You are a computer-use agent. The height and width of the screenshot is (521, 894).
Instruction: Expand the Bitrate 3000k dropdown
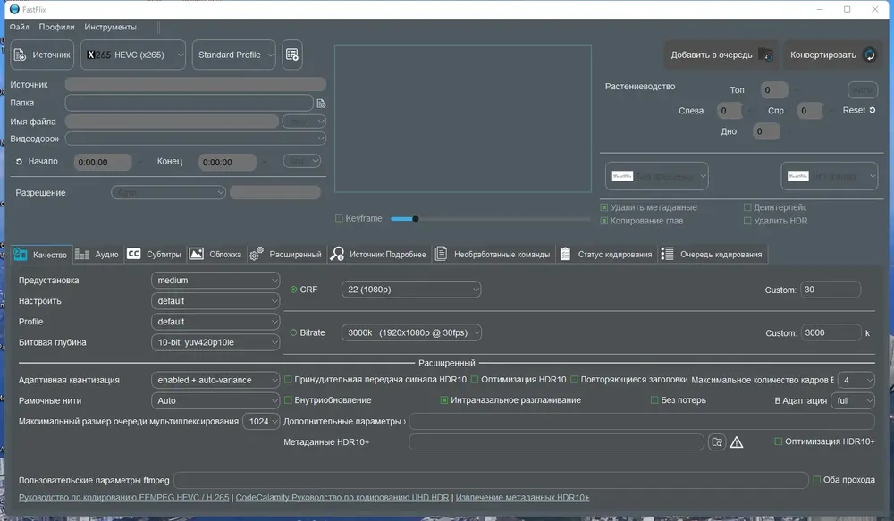coord(411,333)
